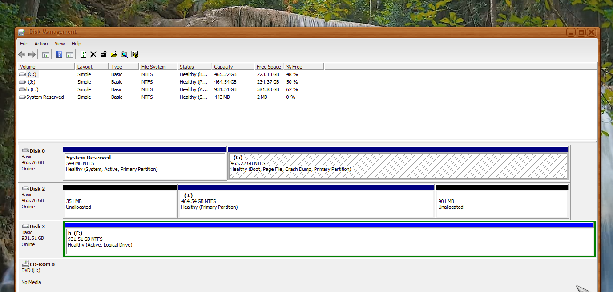
Task: Select the Disk 3 label panel
Action: click(39, 238)
